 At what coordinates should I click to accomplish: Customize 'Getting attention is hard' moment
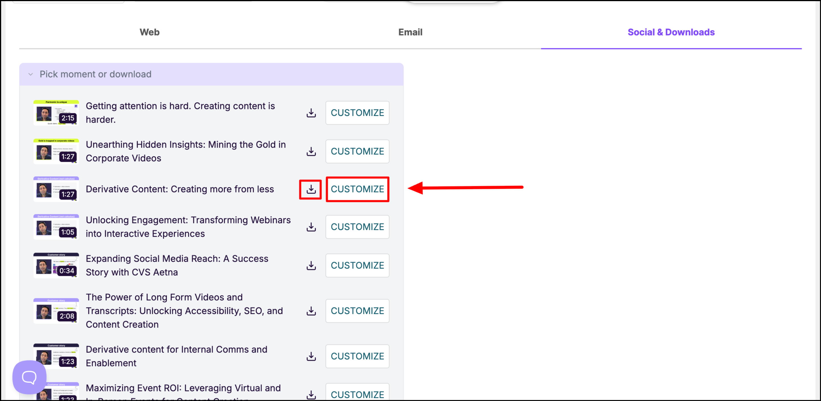(357, 113)
